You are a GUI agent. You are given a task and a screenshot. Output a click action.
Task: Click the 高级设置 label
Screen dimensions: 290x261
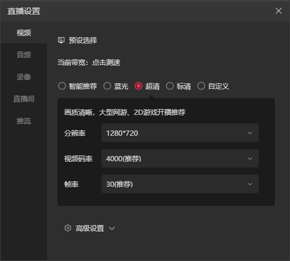(90, 229)
